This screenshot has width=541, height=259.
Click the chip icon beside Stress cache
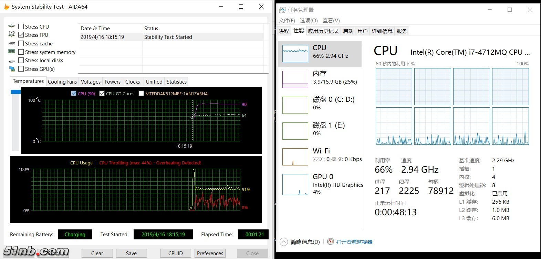[x=12, y=43]
